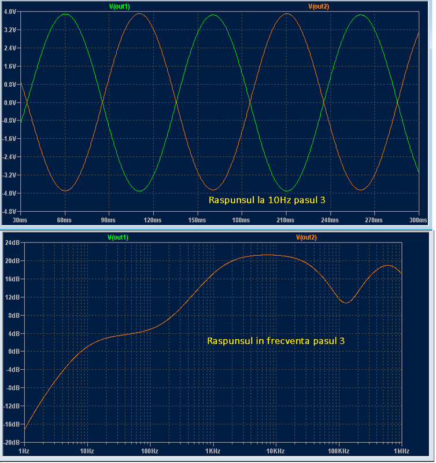Click the 150ms time axis label
This screenshot has height=463, width=436.
(197, 221)
